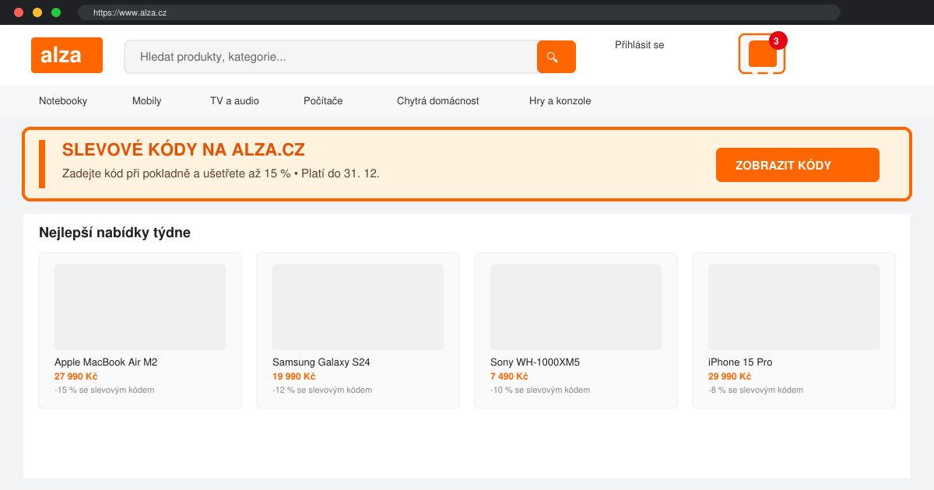The height and width of the screenshot is (490, 934).
Task: Click the -12 % se slevovým kódem note
Action: pos(322,390)
